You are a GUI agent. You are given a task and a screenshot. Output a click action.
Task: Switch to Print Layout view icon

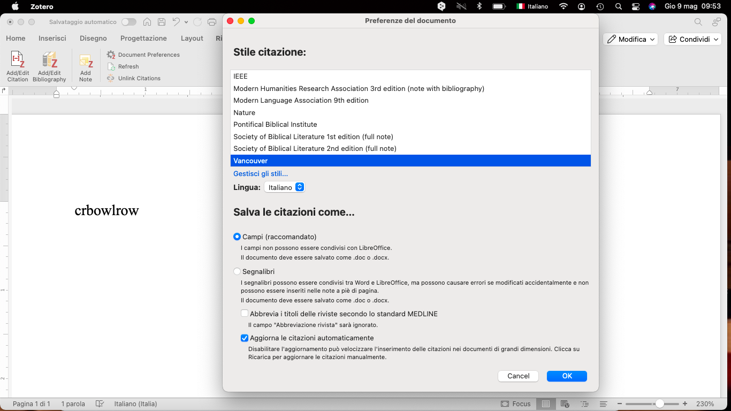point(545,404)
